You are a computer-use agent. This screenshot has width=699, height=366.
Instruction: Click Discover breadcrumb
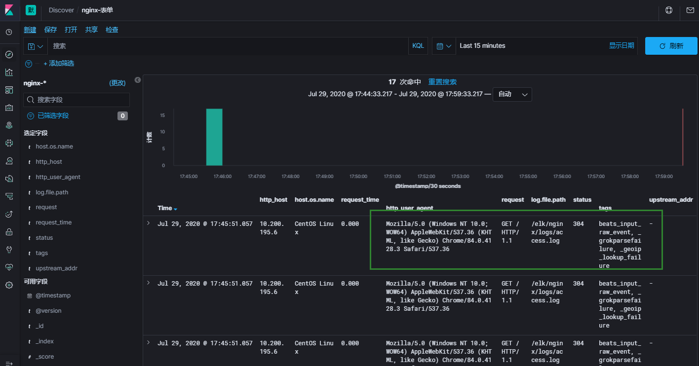(x=61, y=10)
